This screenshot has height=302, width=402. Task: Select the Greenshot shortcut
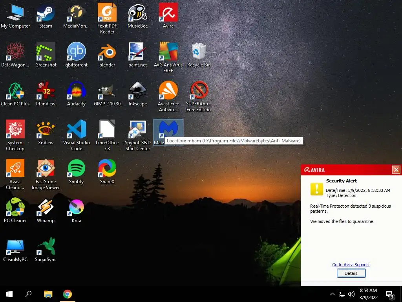(46, 55)
